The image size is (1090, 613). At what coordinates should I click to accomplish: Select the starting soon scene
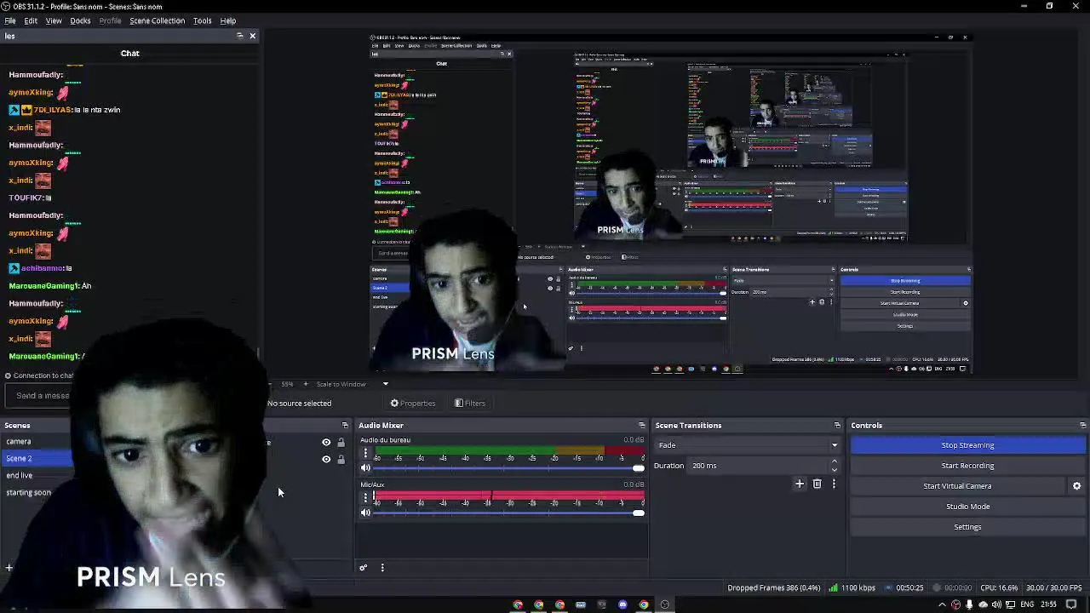point(29,492)
